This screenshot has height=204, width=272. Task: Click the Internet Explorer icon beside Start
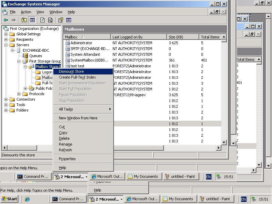27,199
